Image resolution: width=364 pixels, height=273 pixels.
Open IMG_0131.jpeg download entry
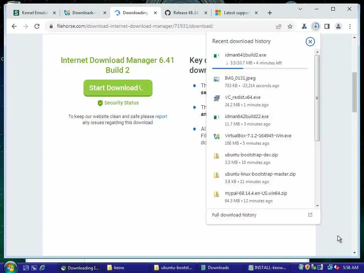tap(260, 82)
